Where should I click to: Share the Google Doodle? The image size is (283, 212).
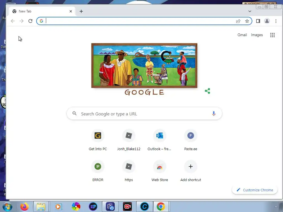tap(207, 91)
